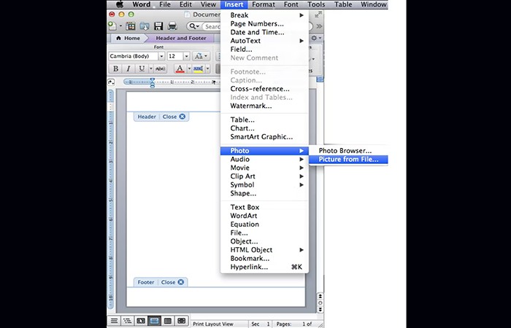Open the New Document dropdown arrow

click(x=120, y=26)
